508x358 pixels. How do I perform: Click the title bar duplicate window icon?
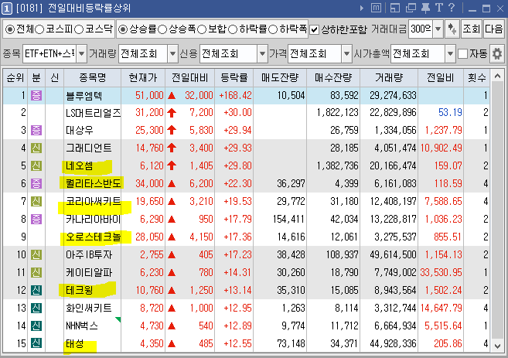411,8
